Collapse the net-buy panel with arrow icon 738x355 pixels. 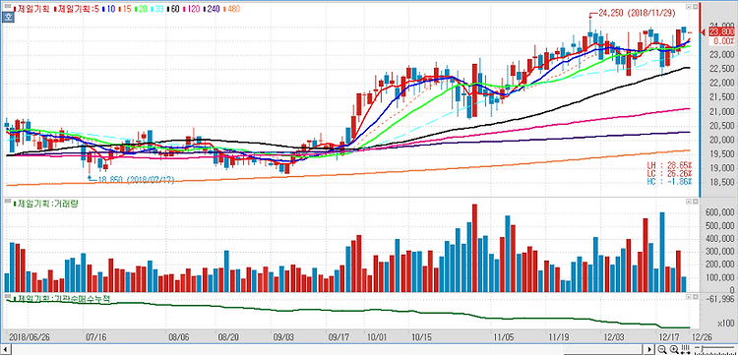point(689,297)
